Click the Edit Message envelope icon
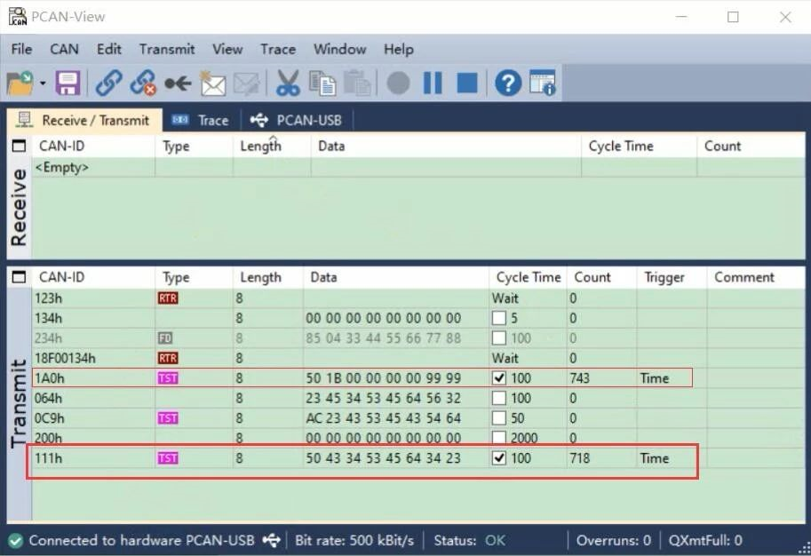The height and width of the screenshot is (556, 811). coord(246,83)
